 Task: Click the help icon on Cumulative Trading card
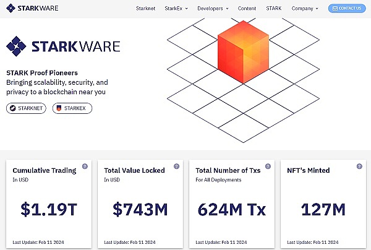pos(85,166)
